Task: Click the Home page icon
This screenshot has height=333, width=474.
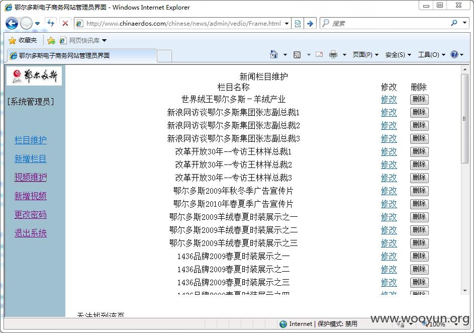Action: pyautogui.click(x=274, y=54)
